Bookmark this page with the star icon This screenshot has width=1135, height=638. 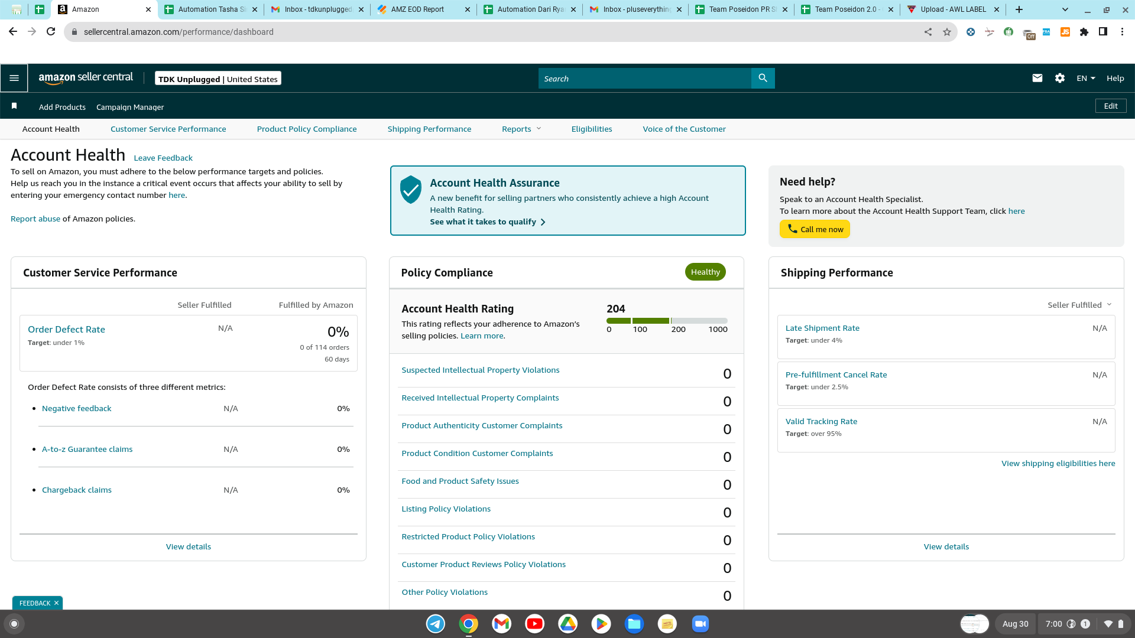947,32
